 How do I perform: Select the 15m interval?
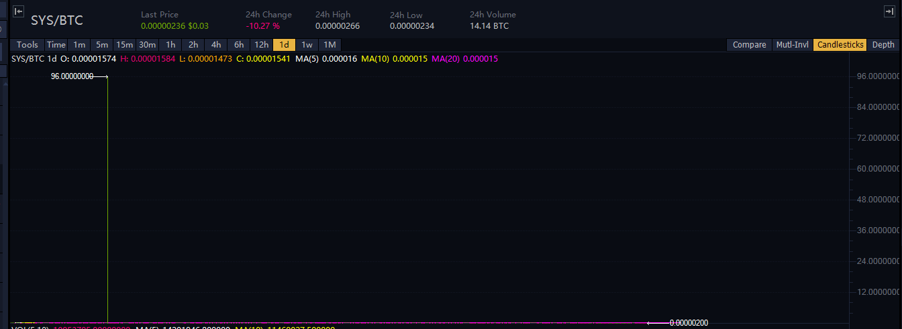[125, 45]
